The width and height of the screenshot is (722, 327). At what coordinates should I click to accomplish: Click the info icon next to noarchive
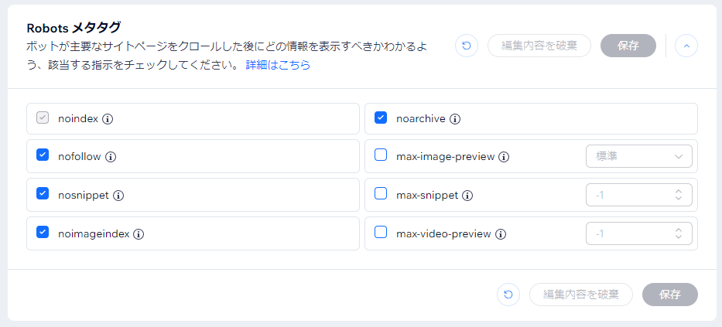pyautogui.click(x=455, y=119)
